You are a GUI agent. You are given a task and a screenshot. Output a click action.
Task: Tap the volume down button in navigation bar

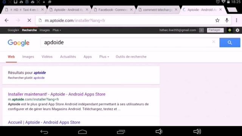[x=159, y=131]
